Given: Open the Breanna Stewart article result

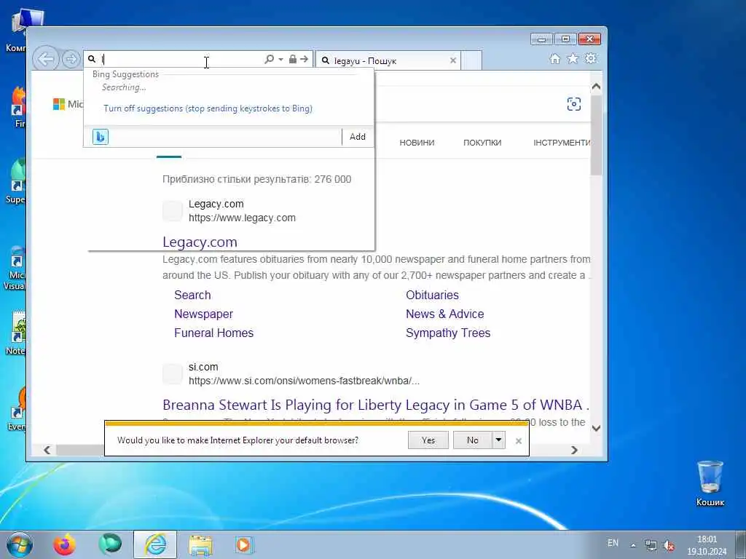Looking at the screenshot, I should click(376, 405).
